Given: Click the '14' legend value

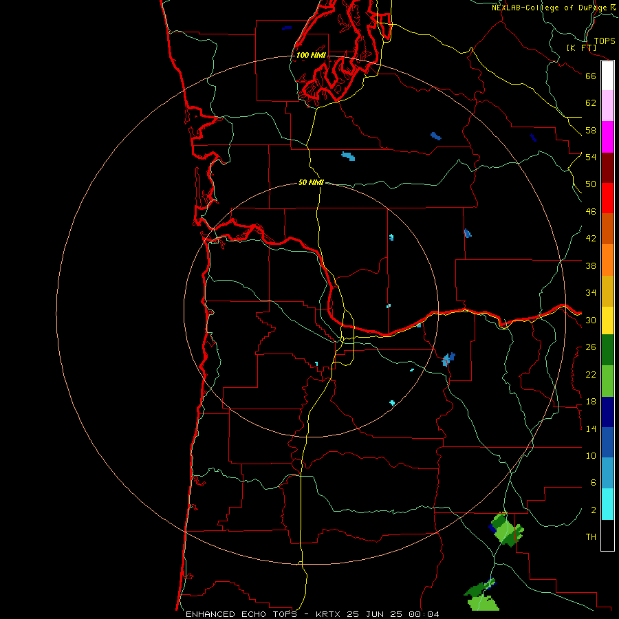Looking at the screenshot, I should click(x=591, y=428).
